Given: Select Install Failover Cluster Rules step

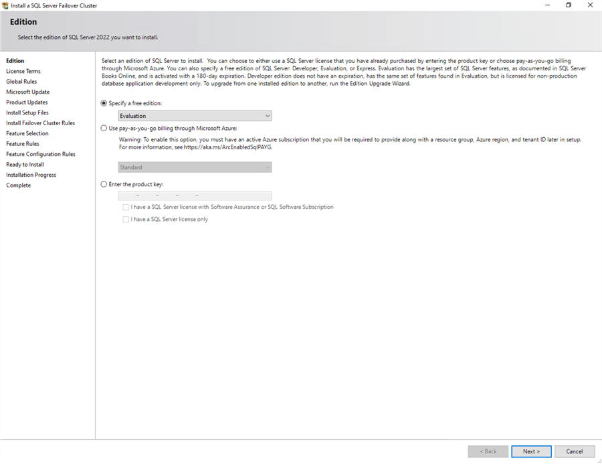Looking at the screenshot, I should click(x=40, y=123).
